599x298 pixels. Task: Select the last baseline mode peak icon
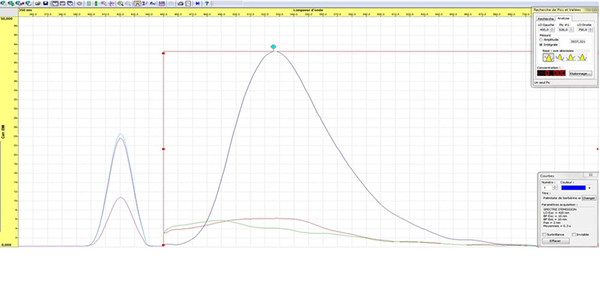pos(581,58)
